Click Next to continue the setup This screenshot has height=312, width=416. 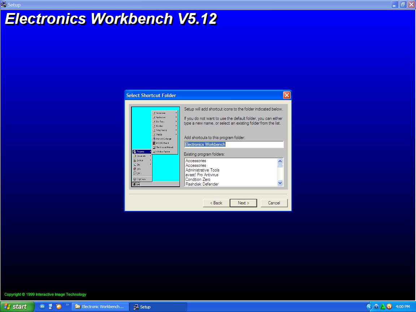(243, 203)
